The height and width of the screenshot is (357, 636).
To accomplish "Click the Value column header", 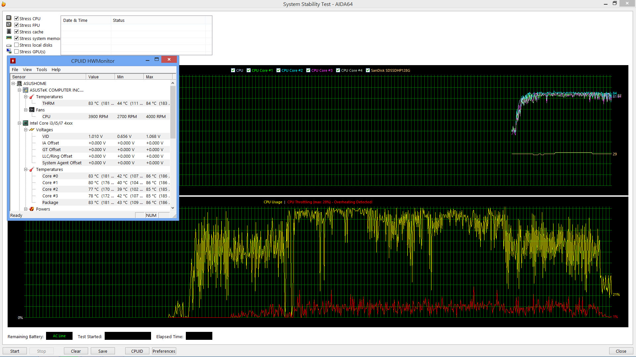I will tap(100, 77).
